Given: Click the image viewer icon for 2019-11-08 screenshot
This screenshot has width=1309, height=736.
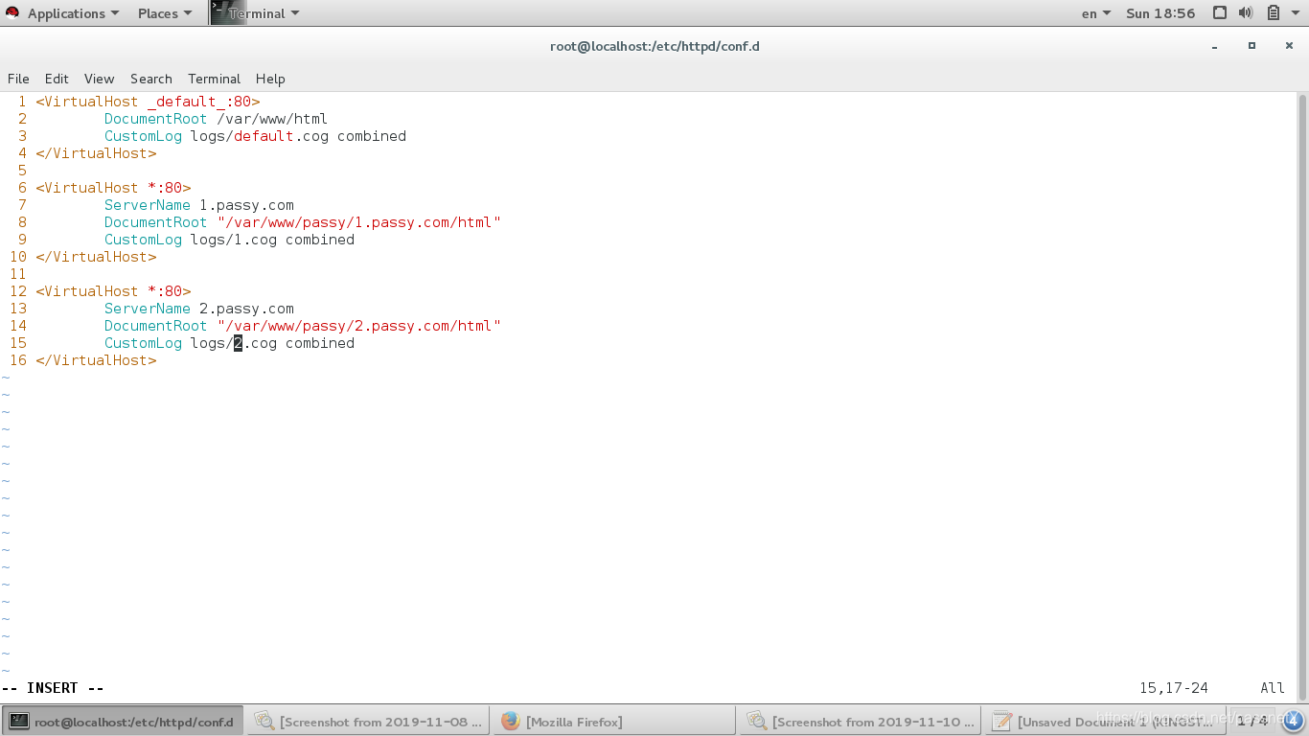Looking at the screenshot, I should [x=264, y=722].
